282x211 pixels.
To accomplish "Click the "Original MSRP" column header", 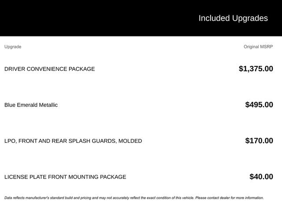I will pyautogui.click(x=258, y=47).
